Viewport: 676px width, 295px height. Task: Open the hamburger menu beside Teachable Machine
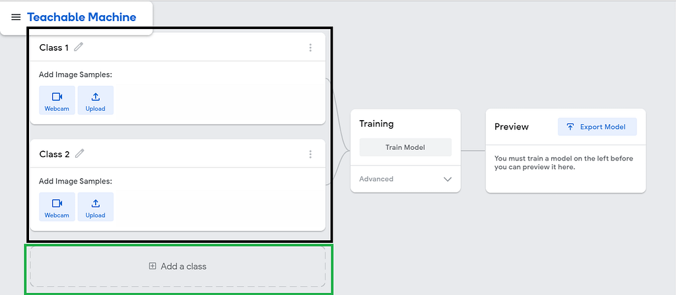(x=16, y=17)
